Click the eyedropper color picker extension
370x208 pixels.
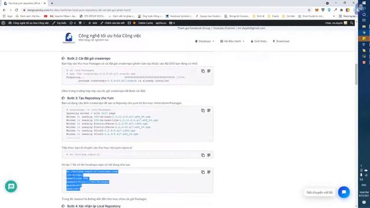coord(335,10)
